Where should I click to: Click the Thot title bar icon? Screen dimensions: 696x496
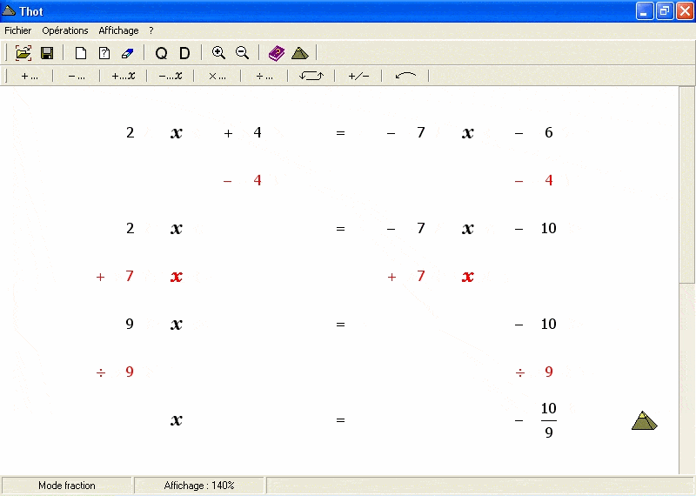click(x=9, y=10)
